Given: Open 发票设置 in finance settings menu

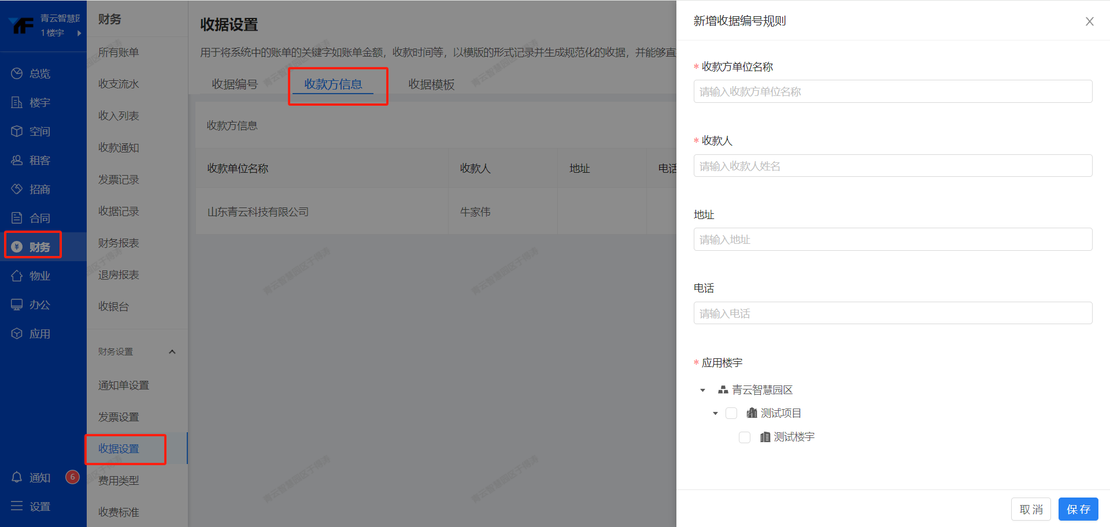Looking at the screenshot, I should point(119,417).
